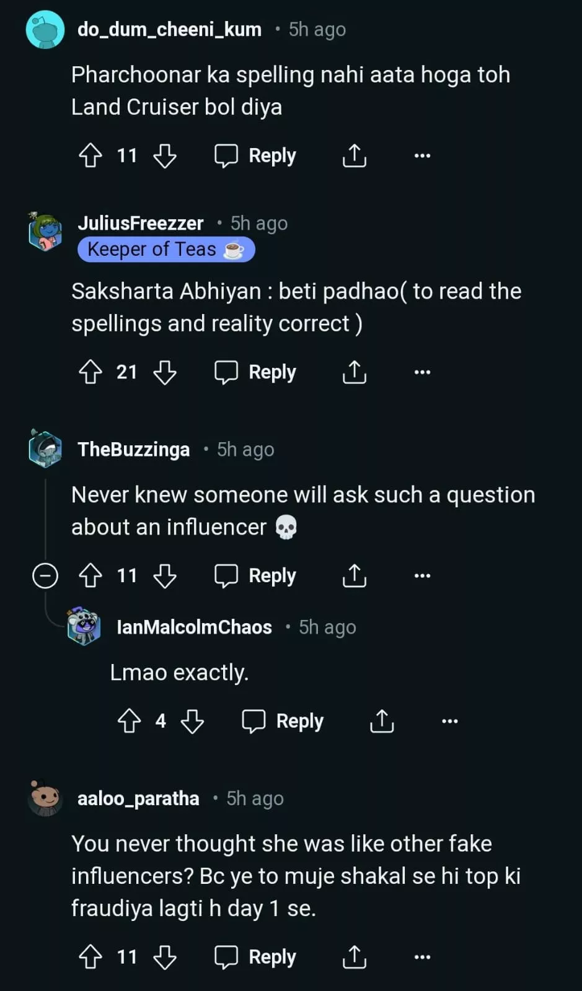582x991 pixels.
Task: Downvote do_dum_cheeni_kum's Land Cruiser comment
Action: 165,155
